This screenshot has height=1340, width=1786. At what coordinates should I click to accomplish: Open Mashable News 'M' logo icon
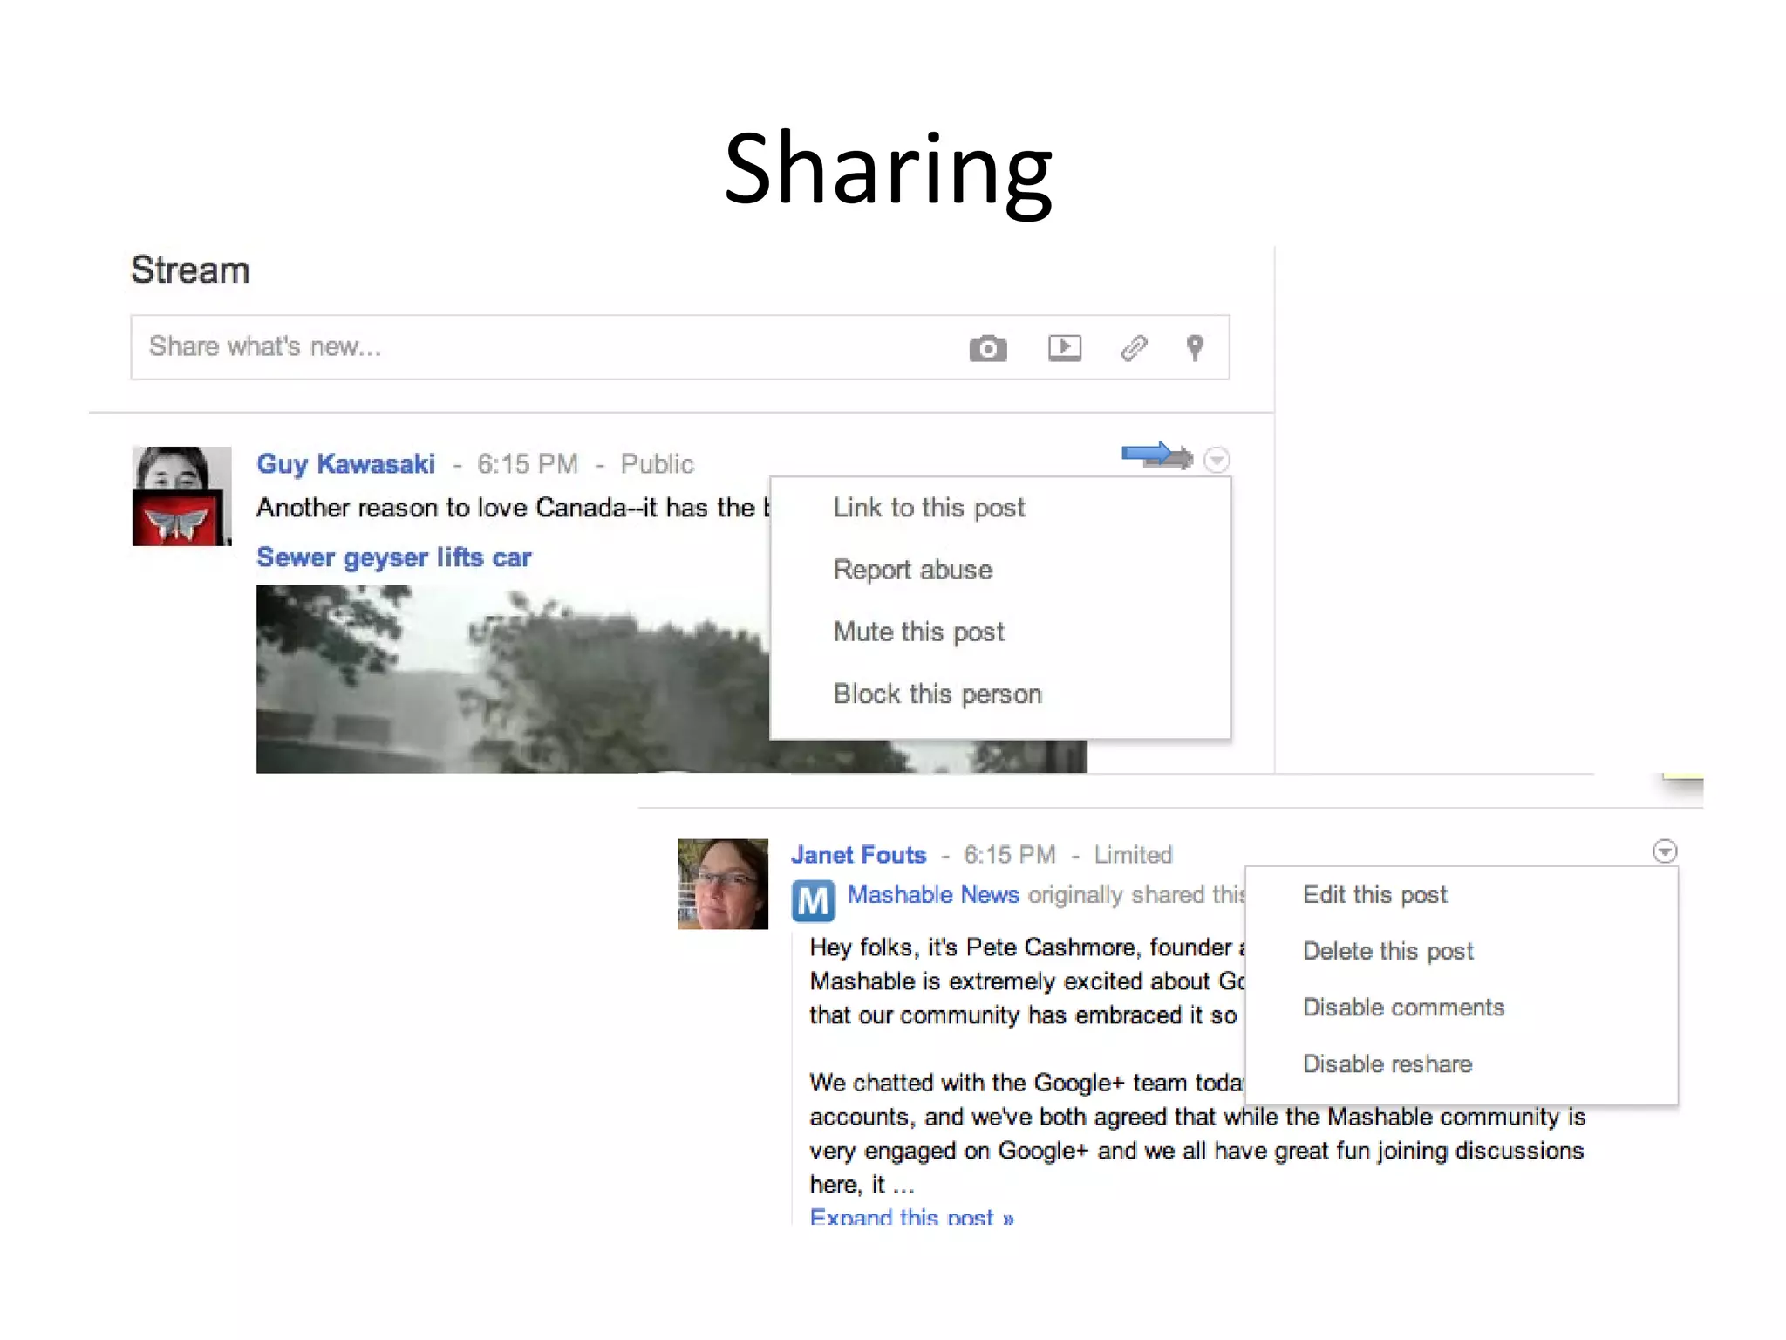tap(813, 901)
